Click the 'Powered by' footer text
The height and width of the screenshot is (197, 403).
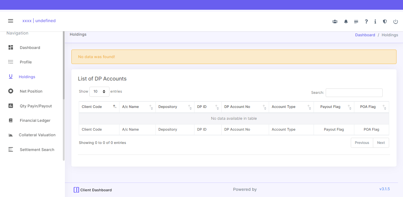point(245,190)
